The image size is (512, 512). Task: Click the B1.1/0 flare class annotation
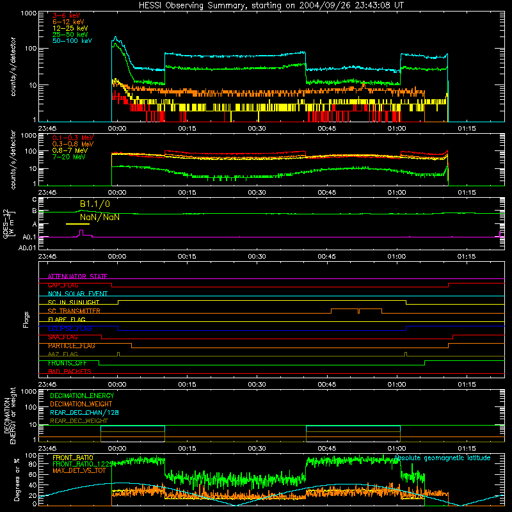coord(95,204)
